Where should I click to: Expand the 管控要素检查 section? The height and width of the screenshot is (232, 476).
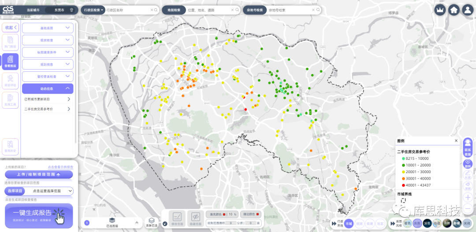(48, 77)
